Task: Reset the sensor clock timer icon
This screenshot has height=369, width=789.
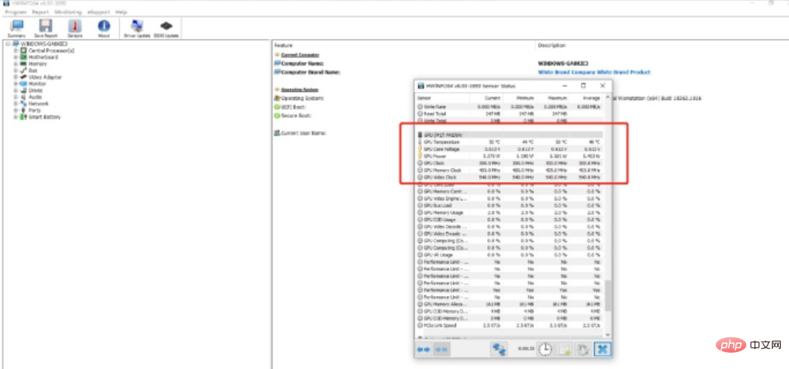Action: point(545,349)
